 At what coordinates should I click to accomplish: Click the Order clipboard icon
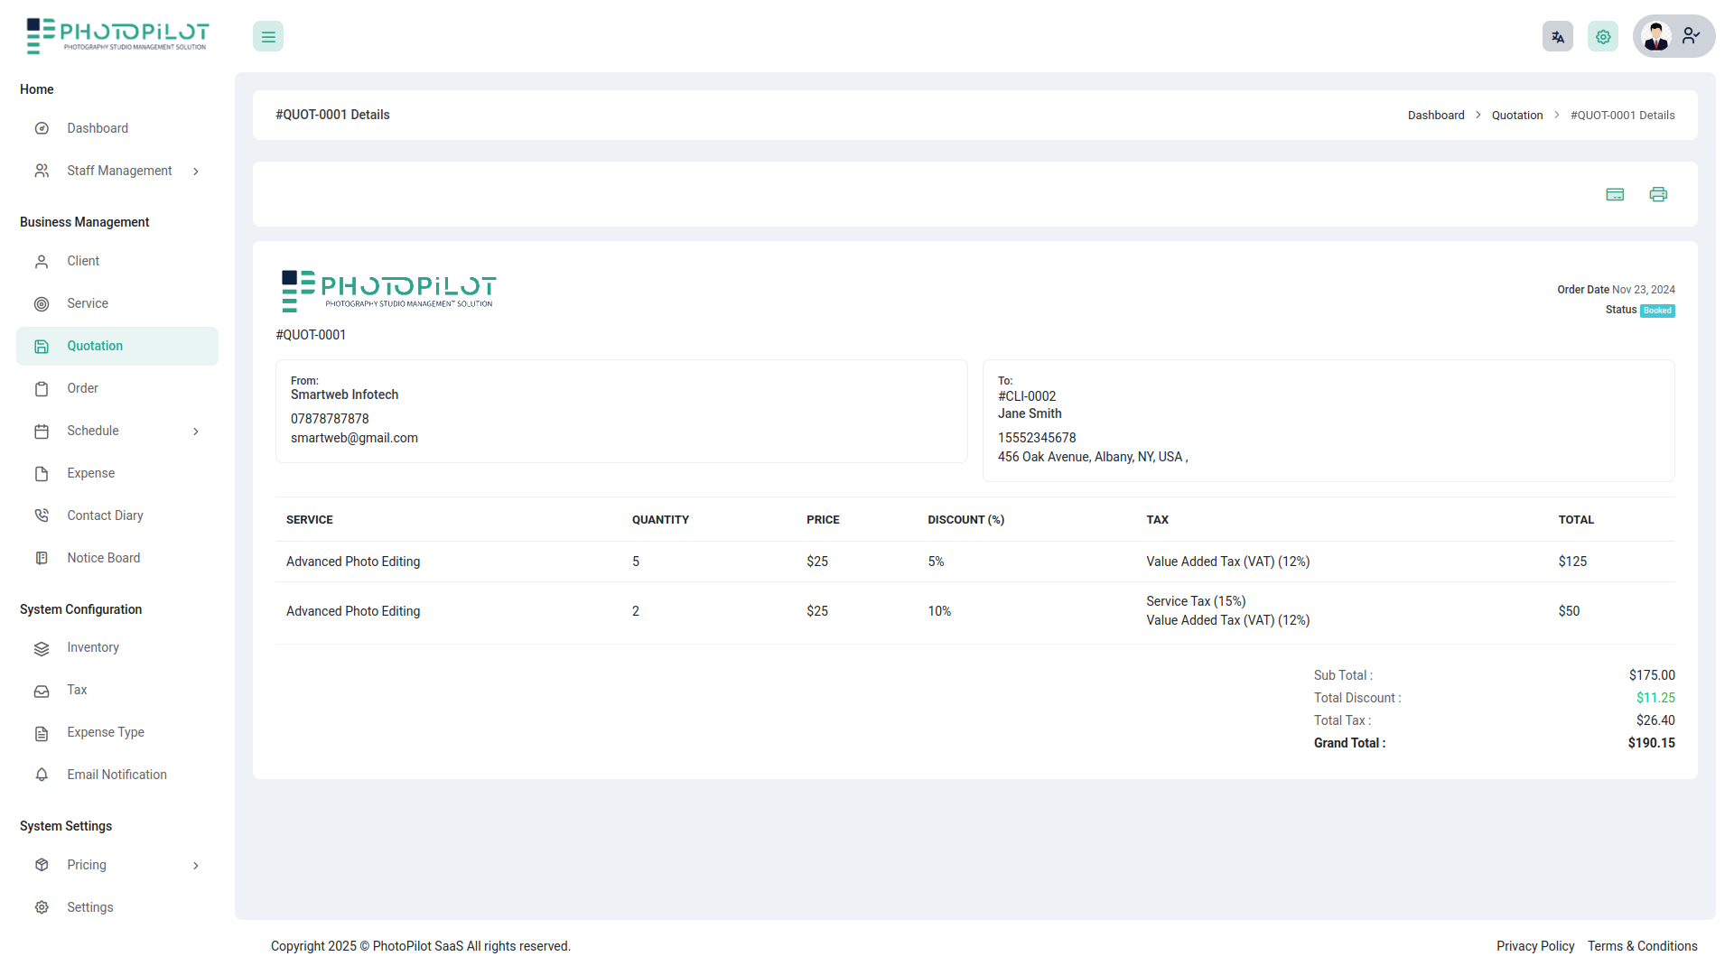click(x=42, y=389)
